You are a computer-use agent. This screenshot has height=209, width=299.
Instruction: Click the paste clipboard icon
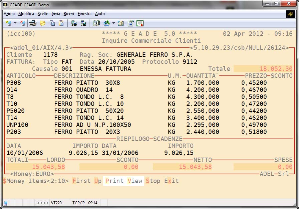tap(61, 23)
